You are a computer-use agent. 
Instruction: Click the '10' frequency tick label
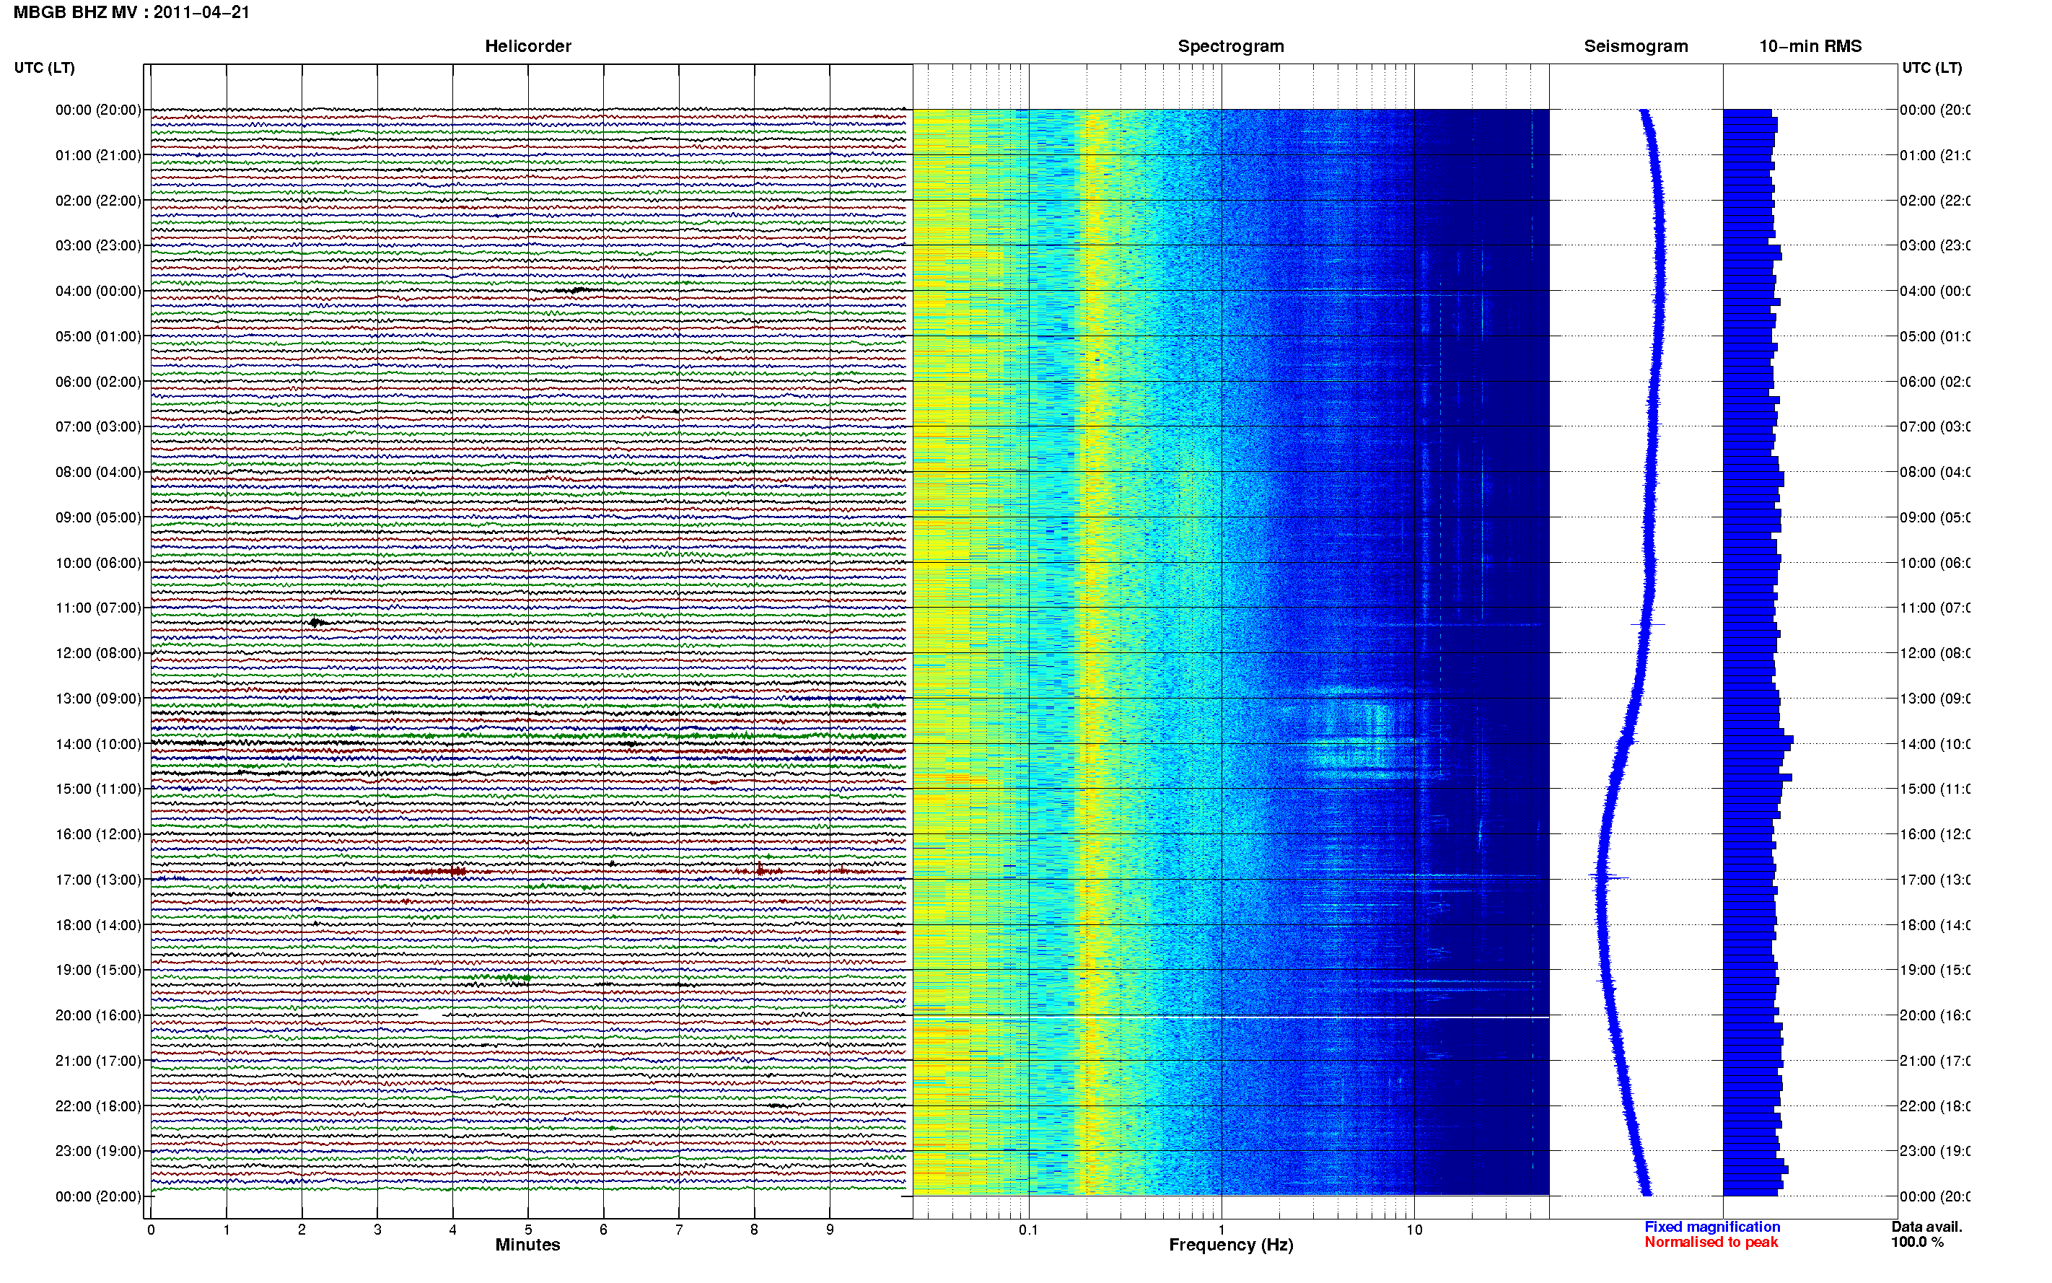pos(1414,1230)
